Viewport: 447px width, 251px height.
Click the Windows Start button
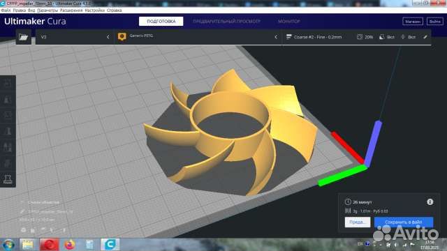coord(8,245)
